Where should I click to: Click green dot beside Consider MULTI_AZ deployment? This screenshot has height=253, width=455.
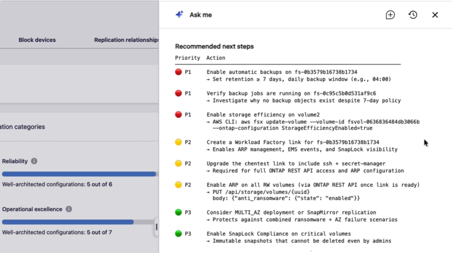tap(178, 212)
